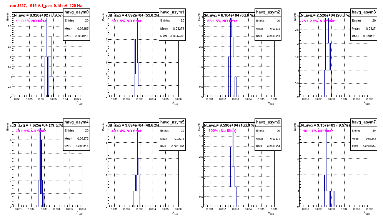Viewport: 383px width, 220px height.
Task: Pick the magenta 10± 1% ND filter label
Action: [318, 131]
